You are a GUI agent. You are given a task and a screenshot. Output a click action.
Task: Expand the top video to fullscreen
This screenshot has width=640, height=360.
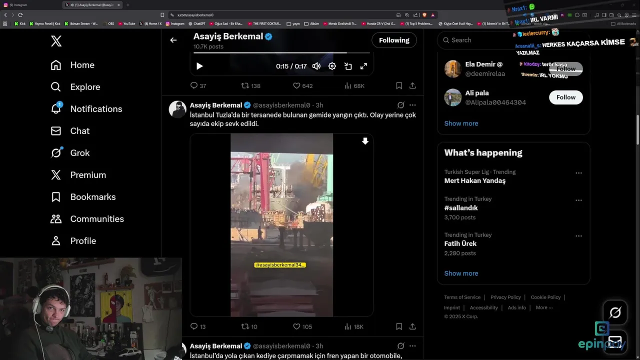click(363, 66)
